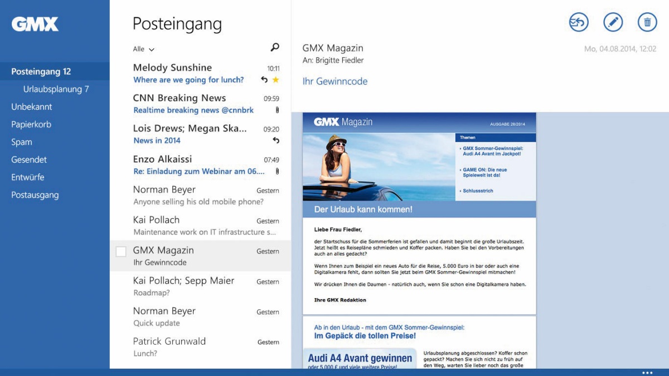The height and width of the screenshot is (376, 669).
Task: Click reply arrow on News in 2014
Action: (x=275, y=140)
